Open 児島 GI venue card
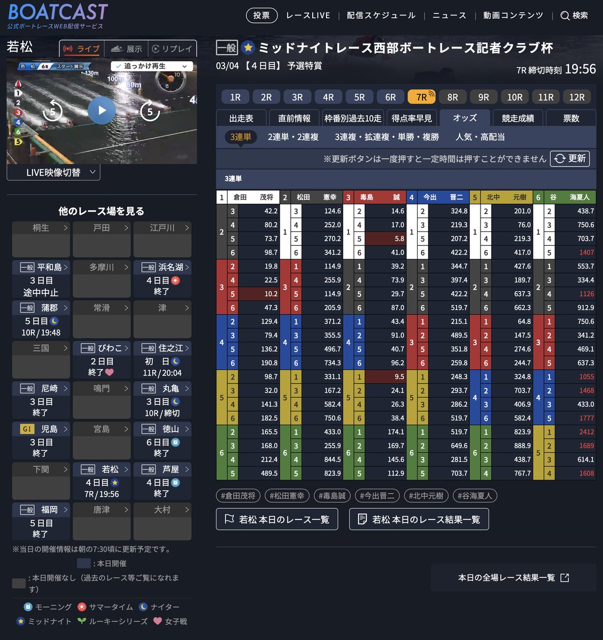Screen dimensions: 603x640 pyautogui.click(x=41, y=441)
